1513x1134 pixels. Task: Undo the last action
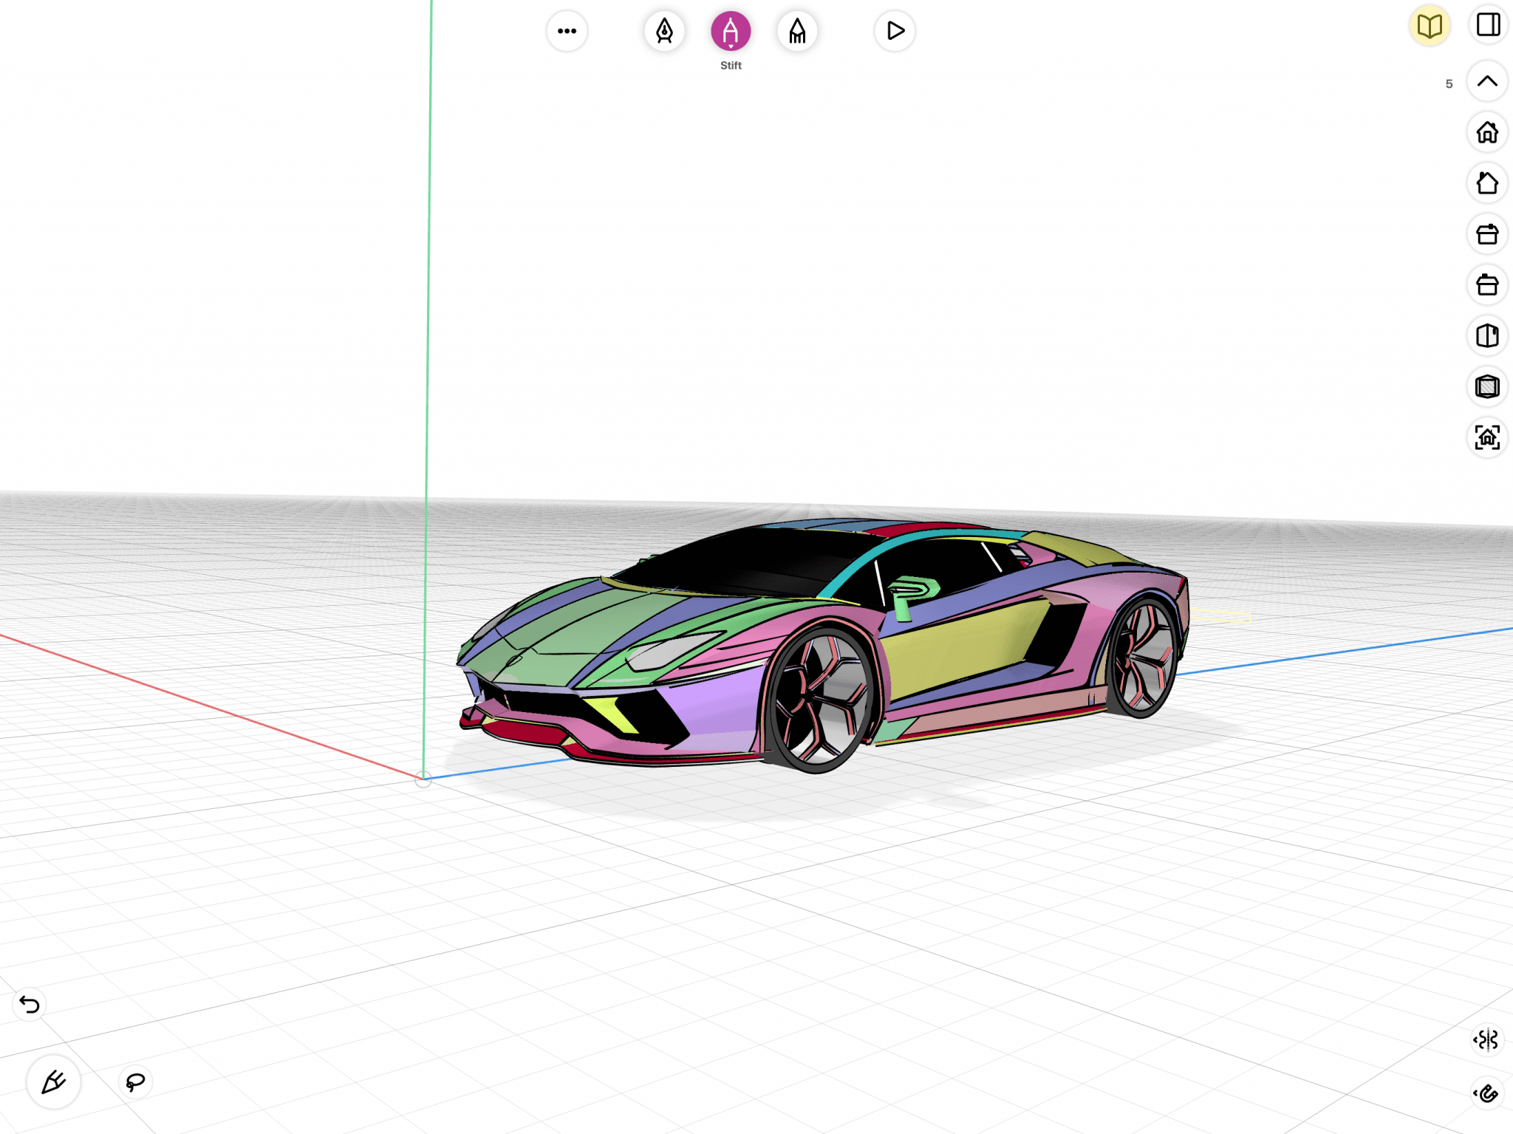click(x=30, y=1005)
